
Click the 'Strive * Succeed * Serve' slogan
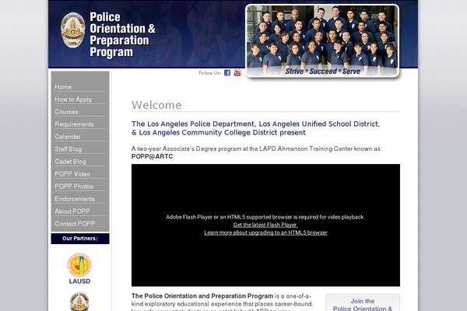coord(322,72)
